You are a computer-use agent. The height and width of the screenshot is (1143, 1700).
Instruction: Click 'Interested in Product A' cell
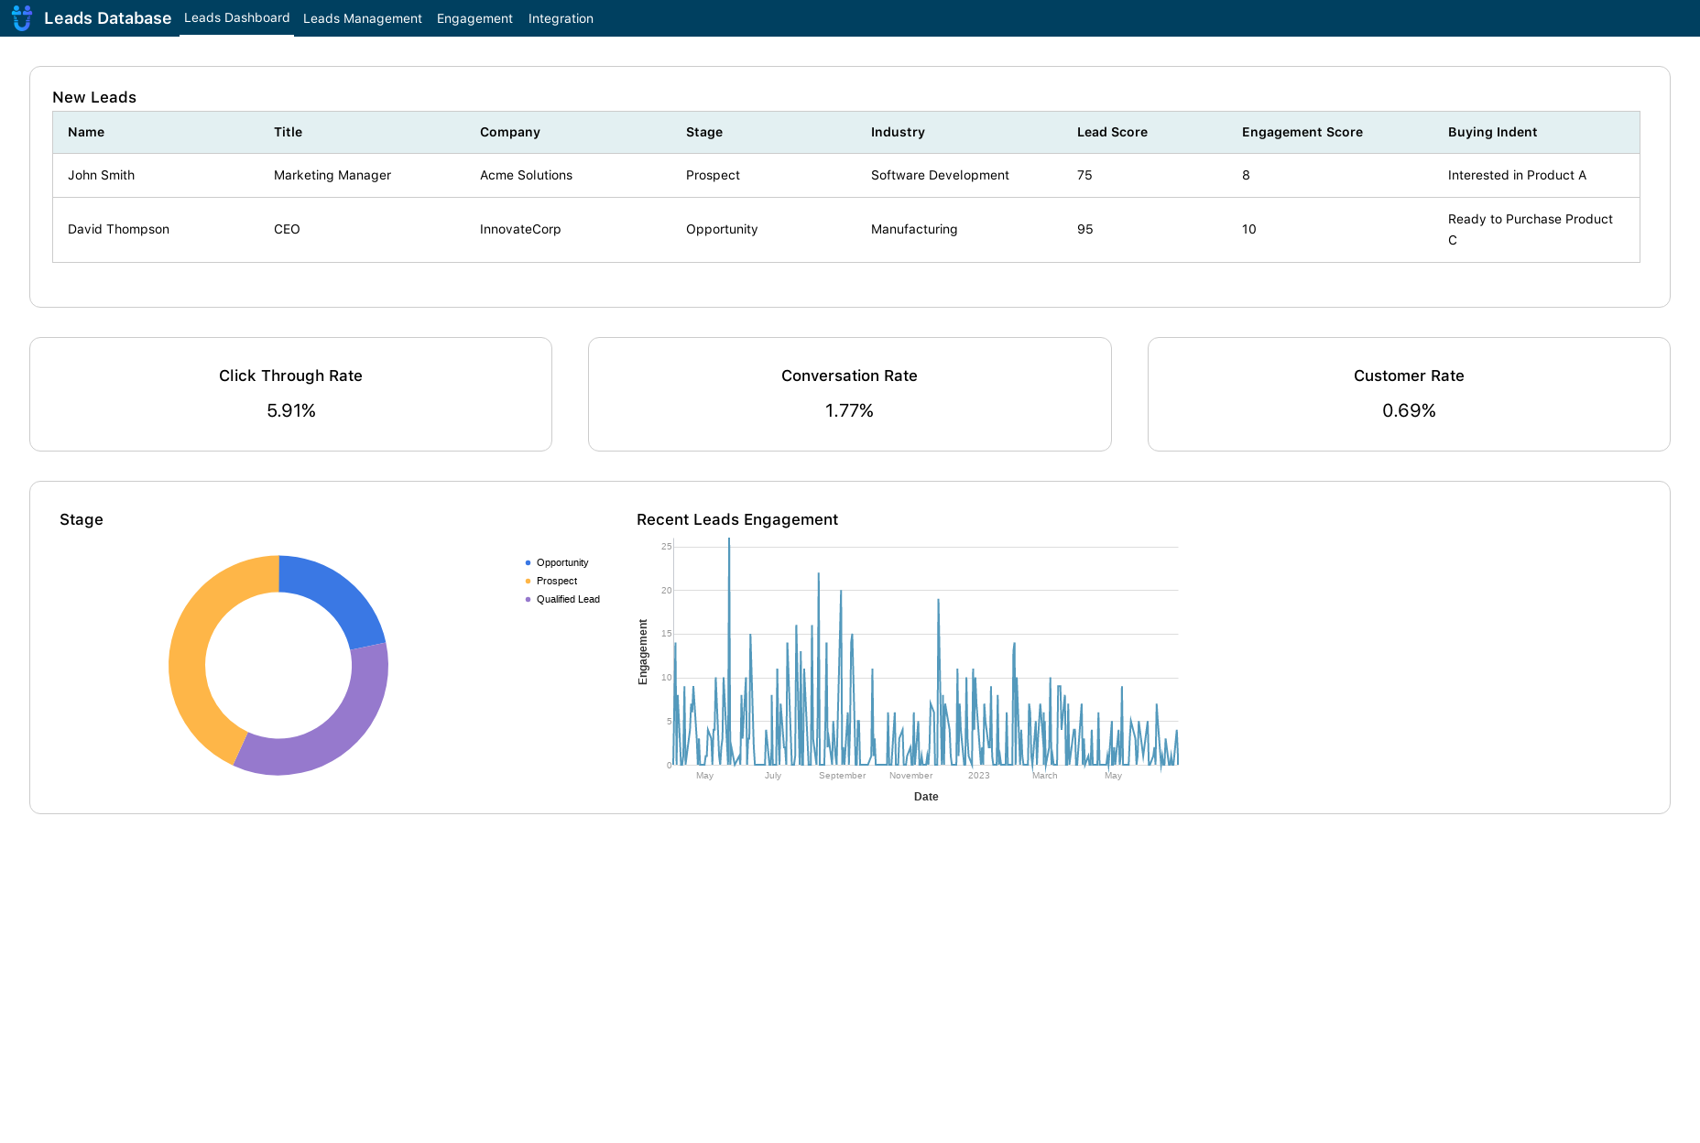click(x=1517, y=175)
